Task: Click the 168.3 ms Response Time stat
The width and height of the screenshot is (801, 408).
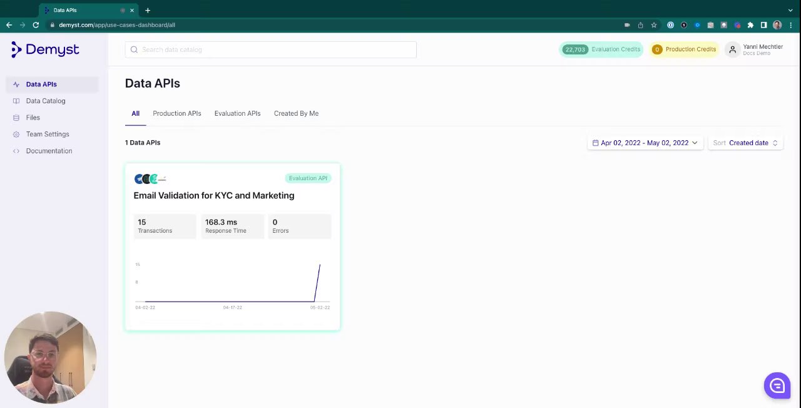Action: pos(232,226)
